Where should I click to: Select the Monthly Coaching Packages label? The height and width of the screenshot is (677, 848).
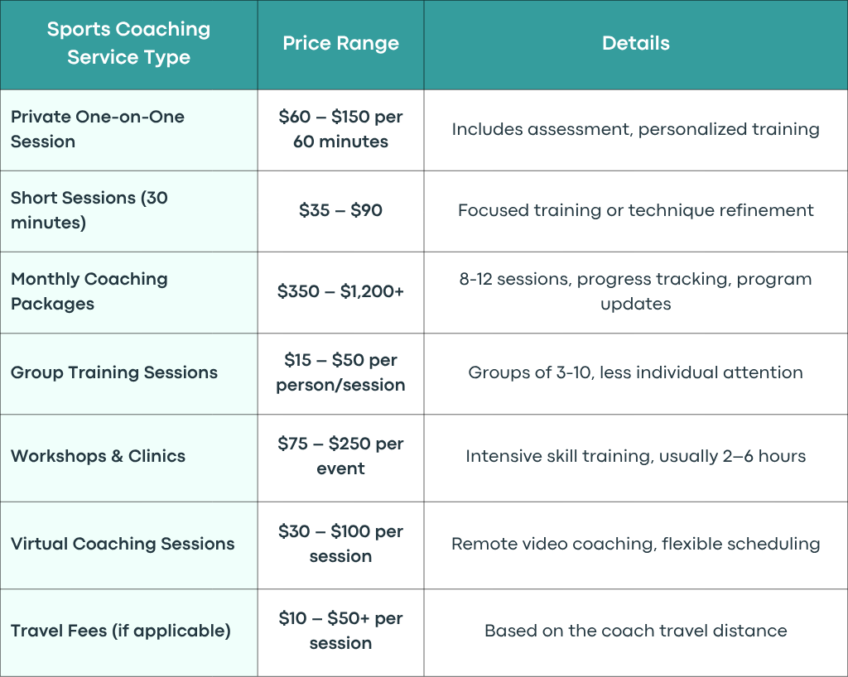click(89, 291)
